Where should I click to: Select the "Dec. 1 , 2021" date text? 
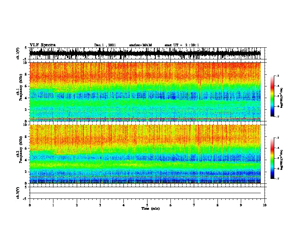click(105, 45)
